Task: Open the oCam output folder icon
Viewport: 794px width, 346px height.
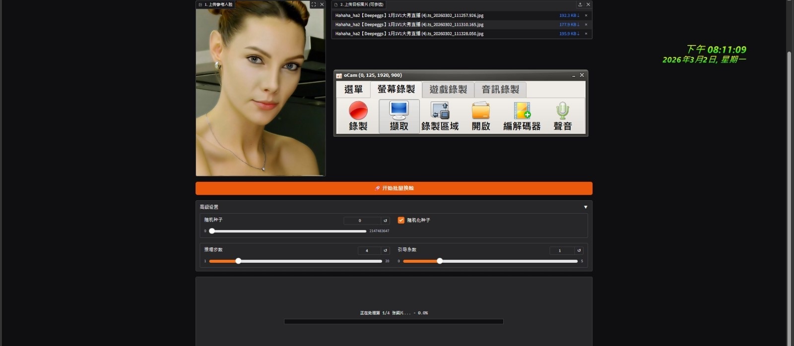Action: pos(480,111)
